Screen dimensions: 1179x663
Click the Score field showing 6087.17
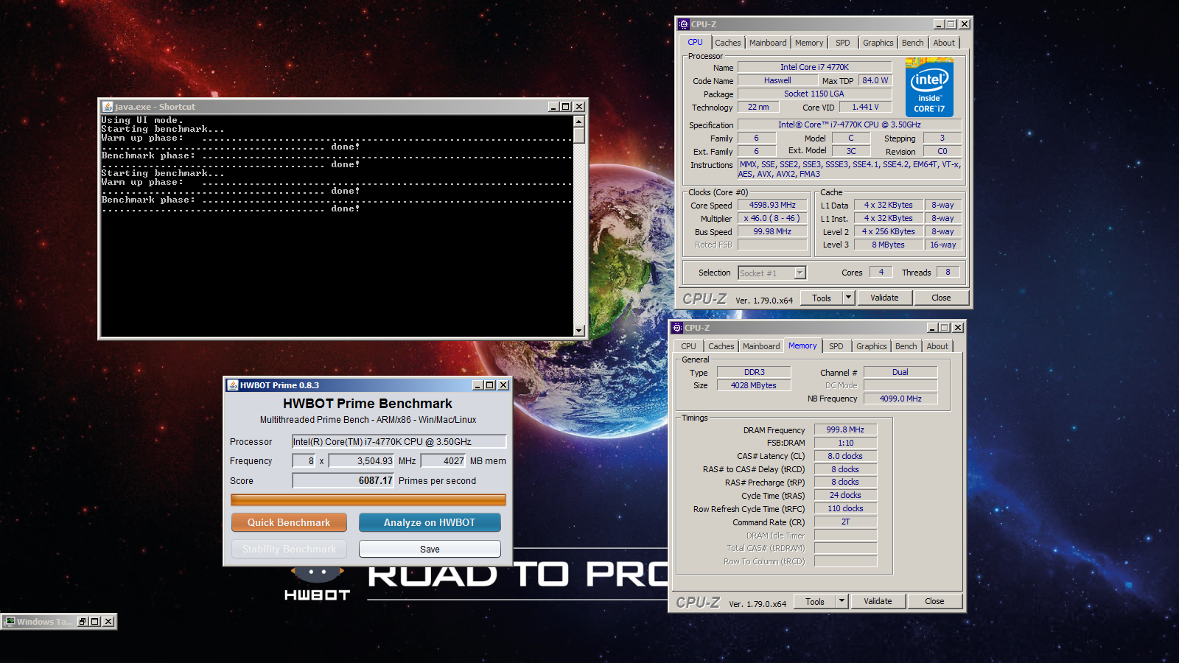tap(343, 480)
